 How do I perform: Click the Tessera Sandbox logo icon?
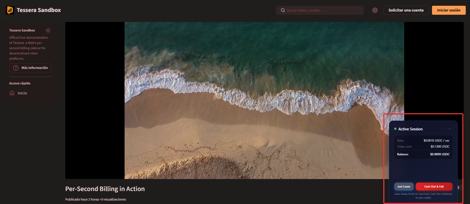tap(10, 10)
